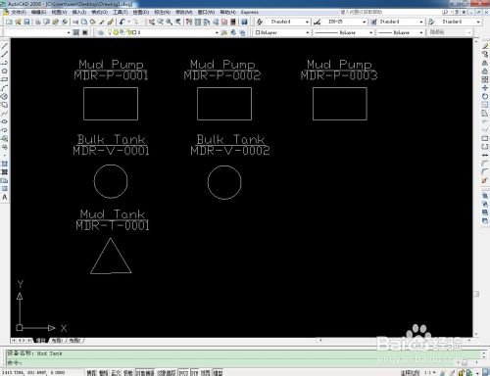The image size is (490, 376).
Task: Click the Cut icon
Action: [x=75, y=22]
